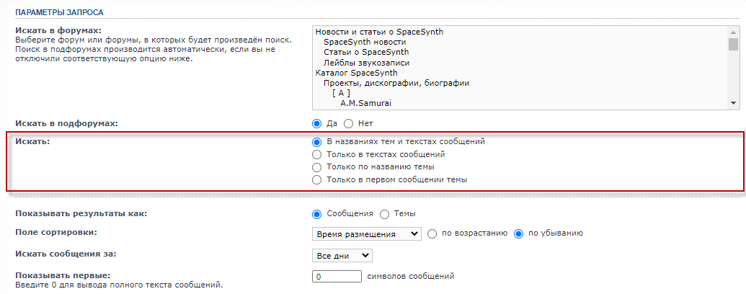Select "SpaceSynth новости" in forum list
This screenshot has height=294, width=746.
(x=365, y=43)
